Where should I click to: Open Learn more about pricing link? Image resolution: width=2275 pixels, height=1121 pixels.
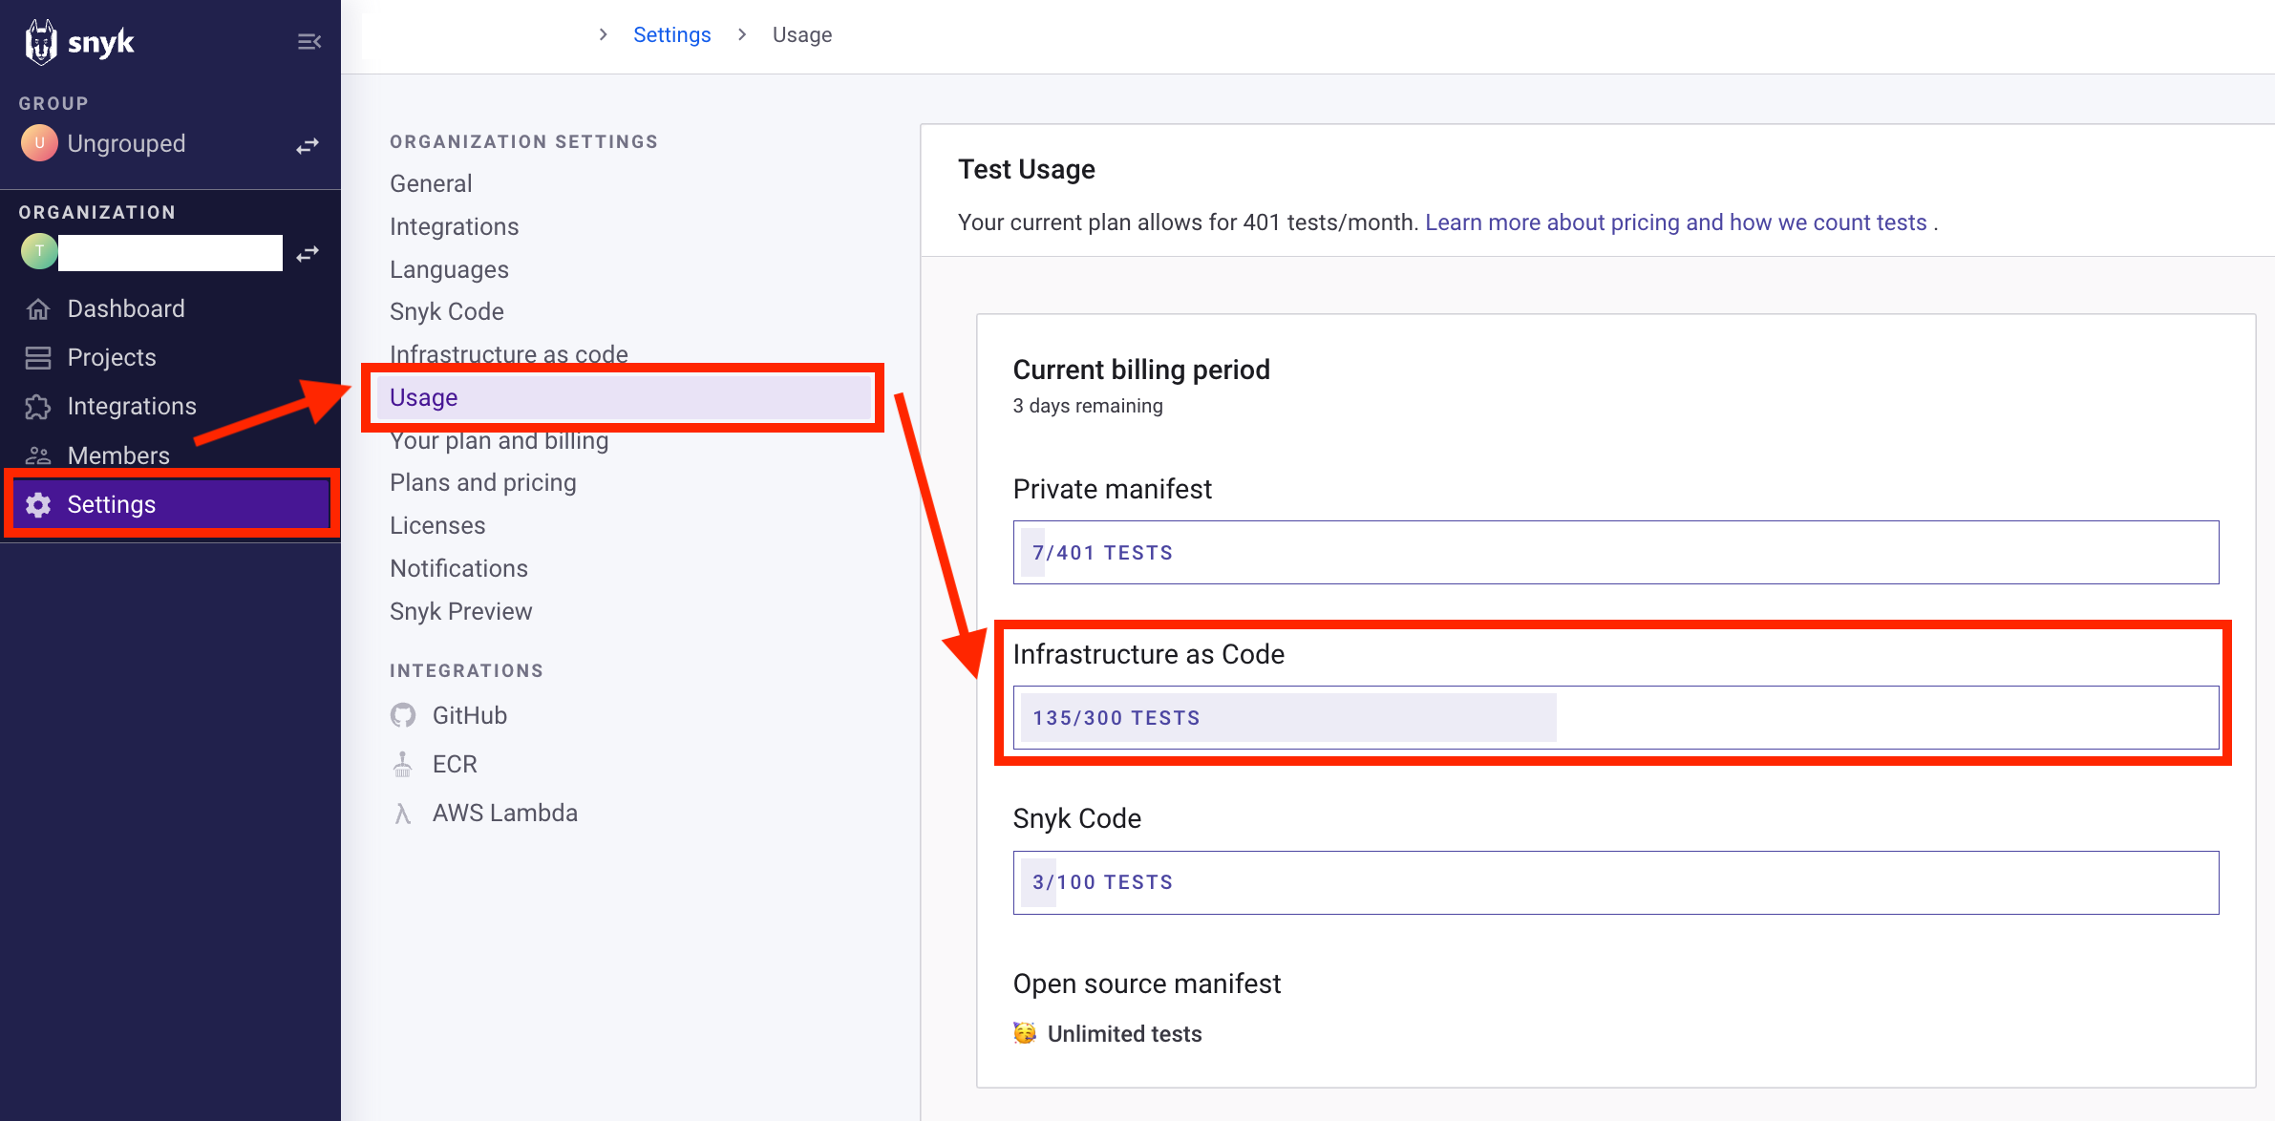tap(1676, 222)
